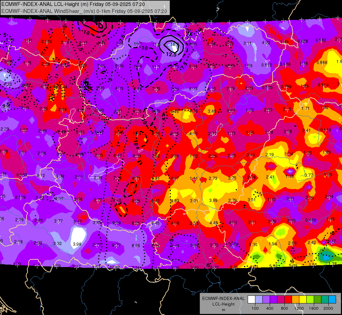342x315 pixels.
Task: Click the 400 label under the legend
Action: point(270,308)
